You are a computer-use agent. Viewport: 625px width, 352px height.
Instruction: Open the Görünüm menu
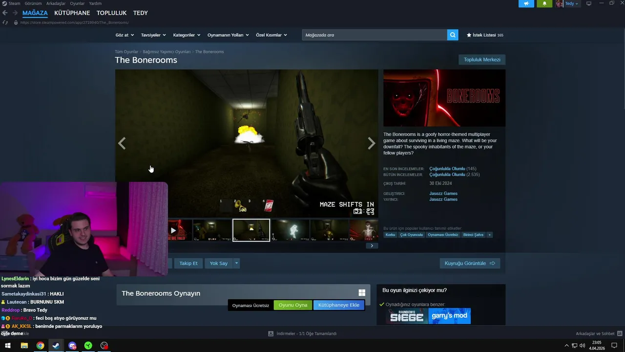coord(33,3)
